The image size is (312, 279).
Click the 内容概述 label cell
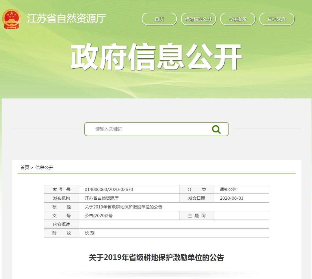tap(62, 224)
